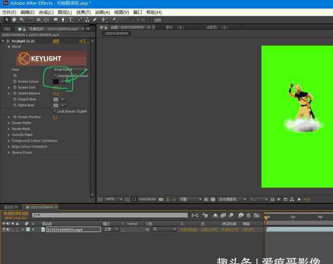Open the 编辑(E) menu
This screenshot has height=264, width=333.
(x=28, y=12)
